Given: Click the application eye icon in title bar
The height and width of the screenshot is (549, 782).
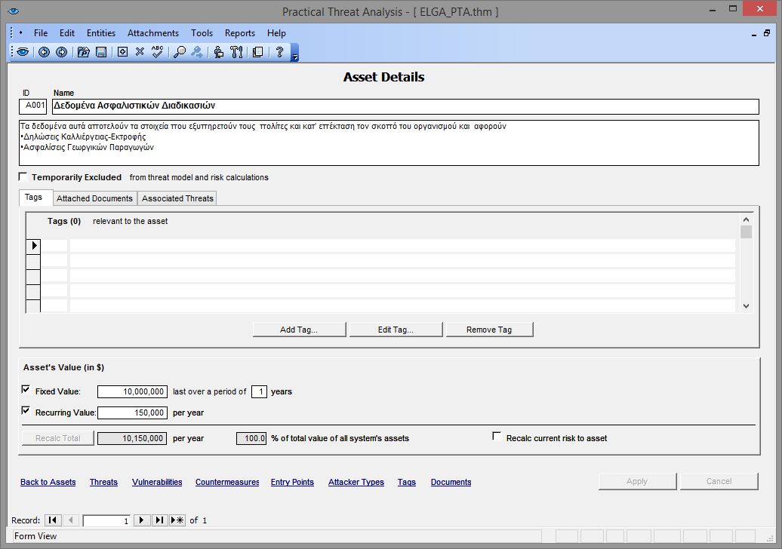Looking at the screenshot, I should point(14,11).
